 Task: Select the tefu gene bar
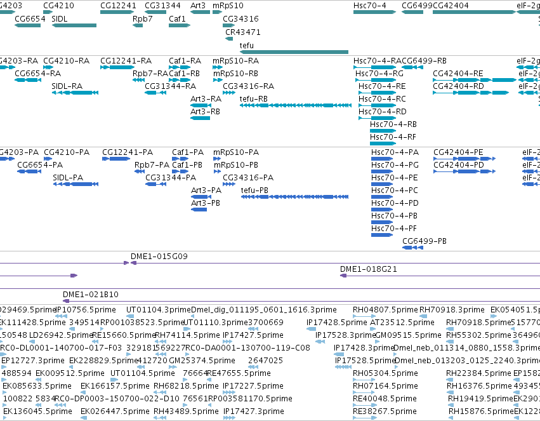point(294,52)
